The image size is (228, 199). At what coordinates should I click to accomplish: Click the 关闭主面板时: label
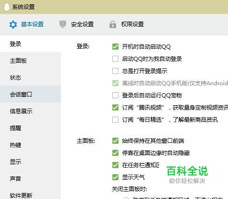pyautogui.click(x=129, y=189)
